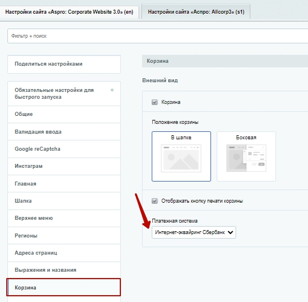The width and height of the screenshot is (308, 302).
Task: Go to Валидация ввода section
Action: pos(64,132)
